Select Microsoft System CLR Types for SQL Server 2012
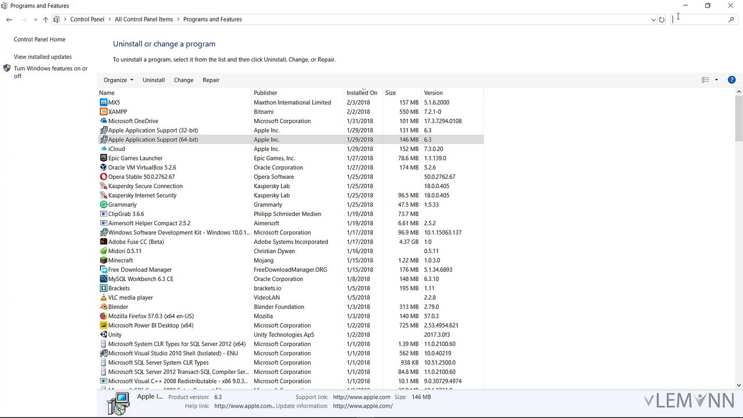Screen dimensions: 743x418 pyautogui.click(x=290, y=344)
